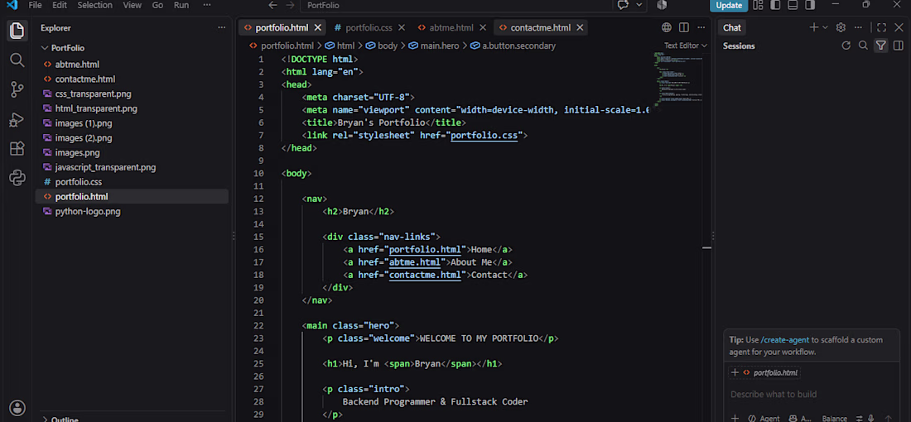Toggle the Sessions filter button
Screen dimensions: 911x422
[881, 46]
